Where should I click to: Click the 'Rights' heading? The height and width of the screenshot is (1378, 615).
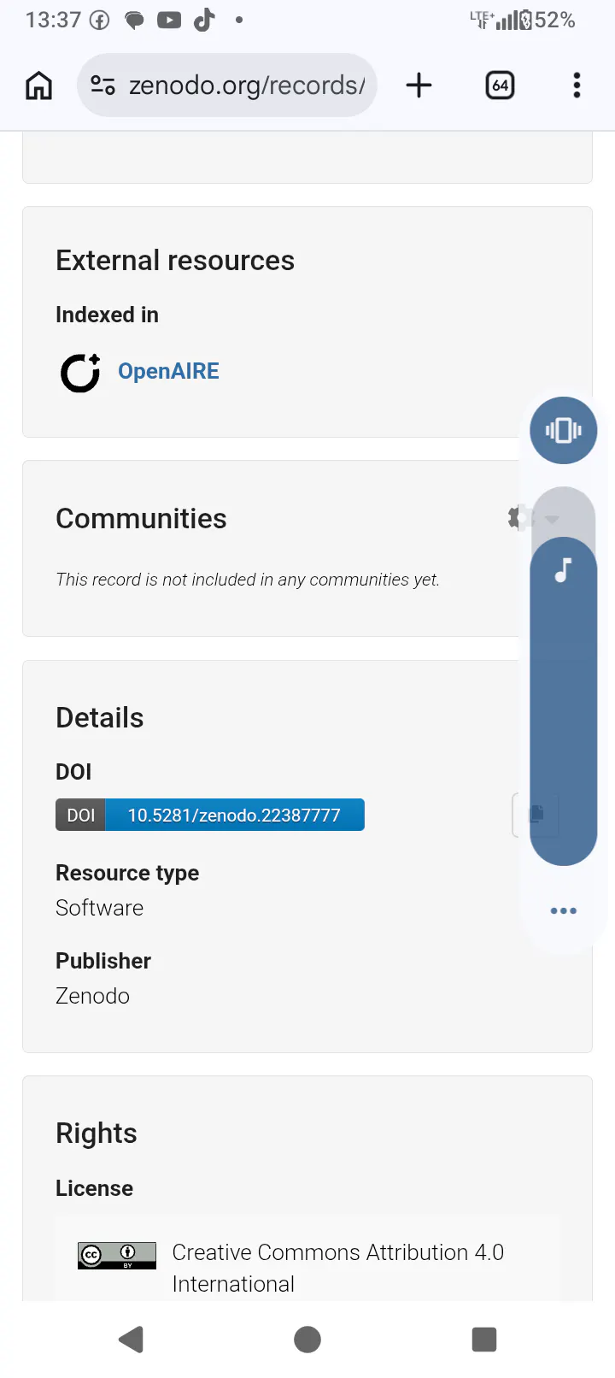(x=97, y=1133)
